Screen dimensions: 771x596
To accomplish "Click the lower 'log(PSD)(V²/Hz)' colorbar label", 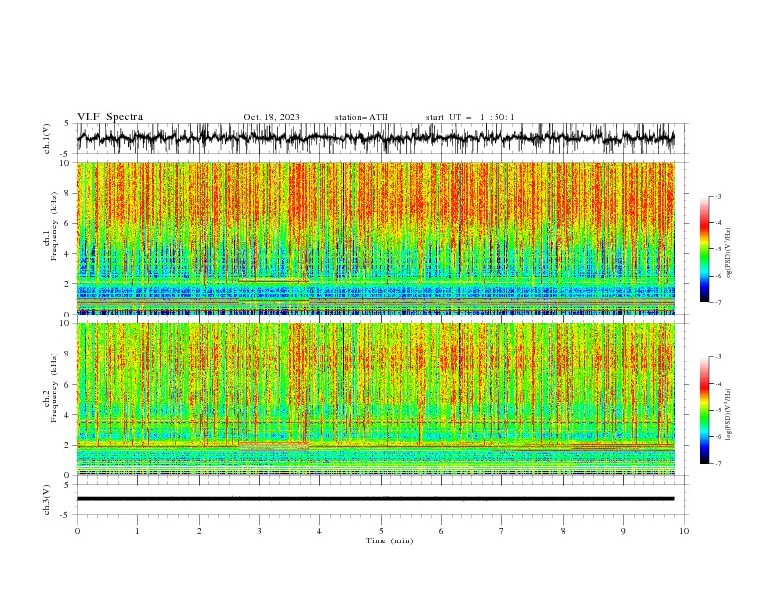I will [x=729, y=415].
